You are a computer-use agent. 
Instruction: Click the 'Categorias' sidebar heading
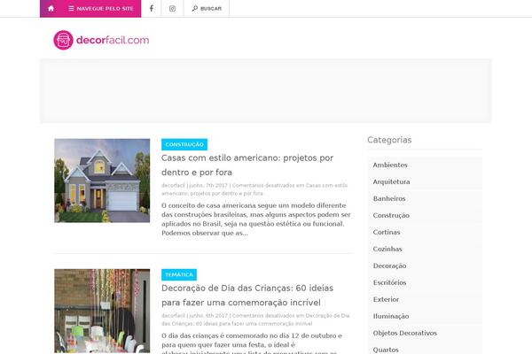[389, 140]
